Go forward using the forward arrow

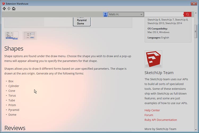click(x=9, y=9)
